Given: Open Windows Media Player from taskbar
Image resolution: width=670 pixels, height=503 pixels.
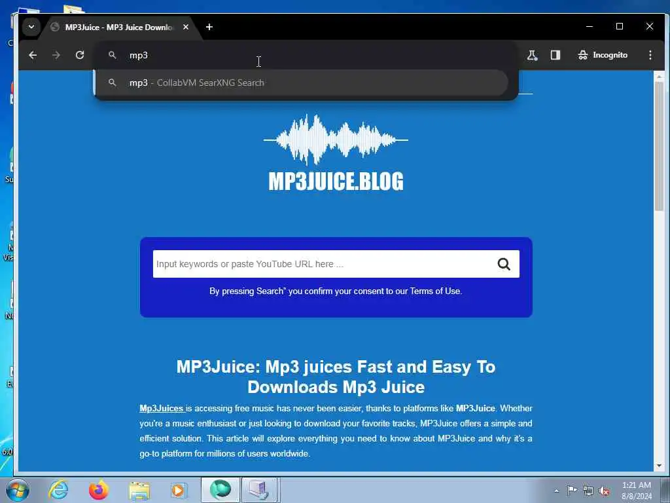Looking at the screenshot, I should pyautogui.click(x=179, y=490).
